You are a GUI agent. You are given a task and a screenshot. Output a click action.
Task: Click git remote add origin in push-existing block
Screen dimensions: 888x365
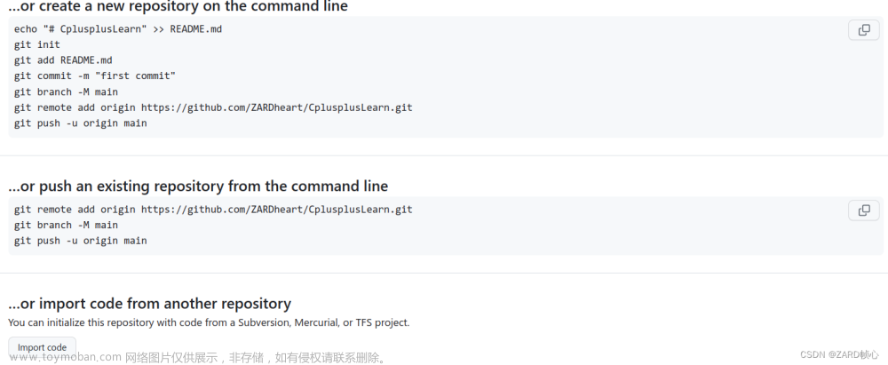213,209
